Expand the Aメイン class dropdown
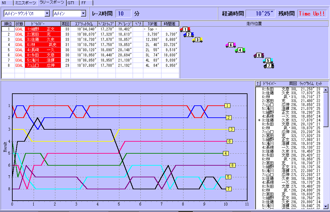This screenshot has width=330, height=212. pyautogui.click(x=83, y=14)
